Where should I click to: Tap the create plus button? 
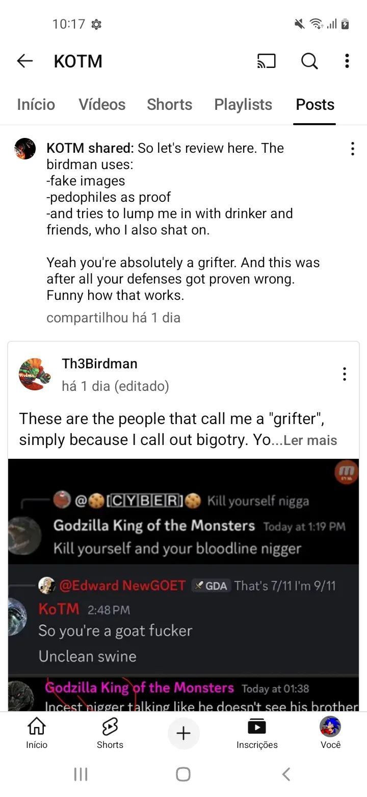click(x=183, y=734)
